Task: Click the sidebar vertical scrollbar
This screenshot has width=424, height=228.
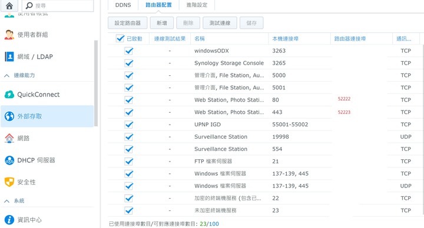Action: pos(96,83)
